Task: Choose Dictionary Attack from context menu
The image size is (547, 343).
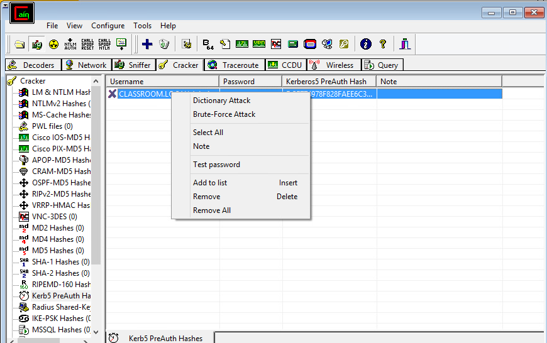Action: [241, 101]
